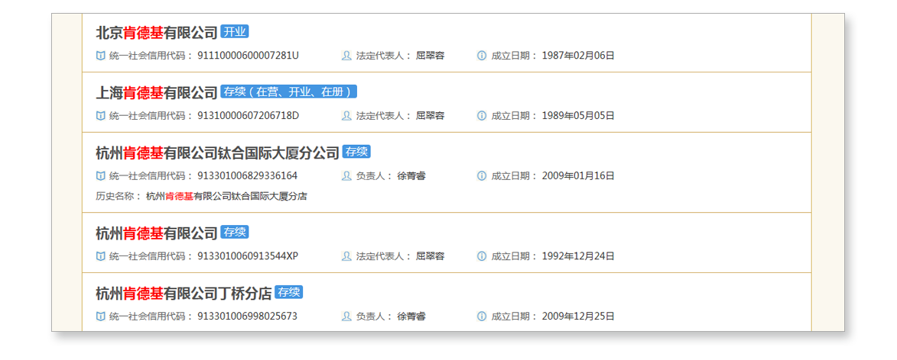Screen dimensions: 897x360
Task: Click 存续 badge beside 丁桥分店
Action: [x=288, y=292]
